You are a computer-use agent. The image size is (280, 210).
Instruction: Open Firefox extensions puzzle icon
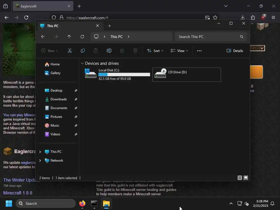(x=253, y=17)
